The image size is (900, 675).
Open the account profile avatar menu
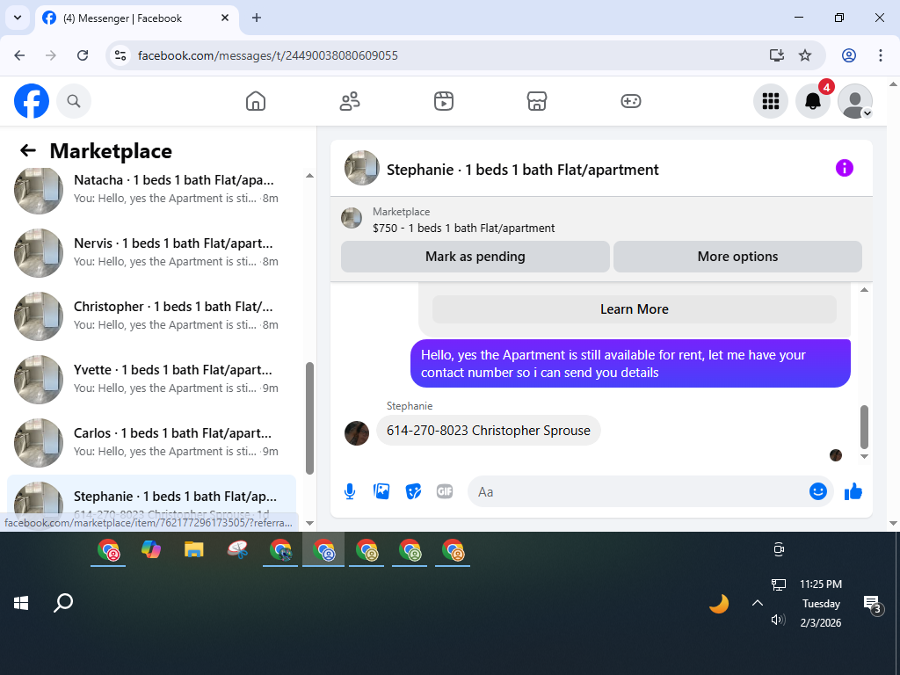855,101
